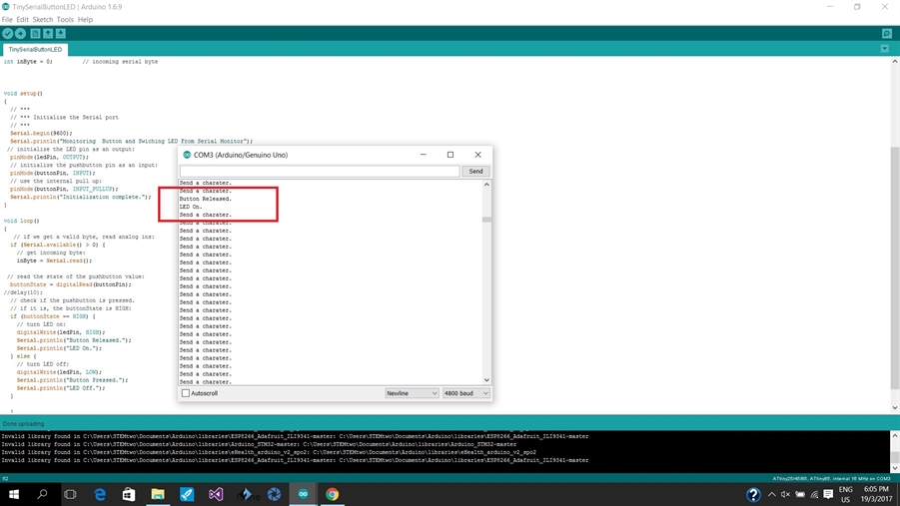Screen dimensions: 900x506
Task: Open Microsoft Edge from the taskbar
Action: tap(100, 494)
